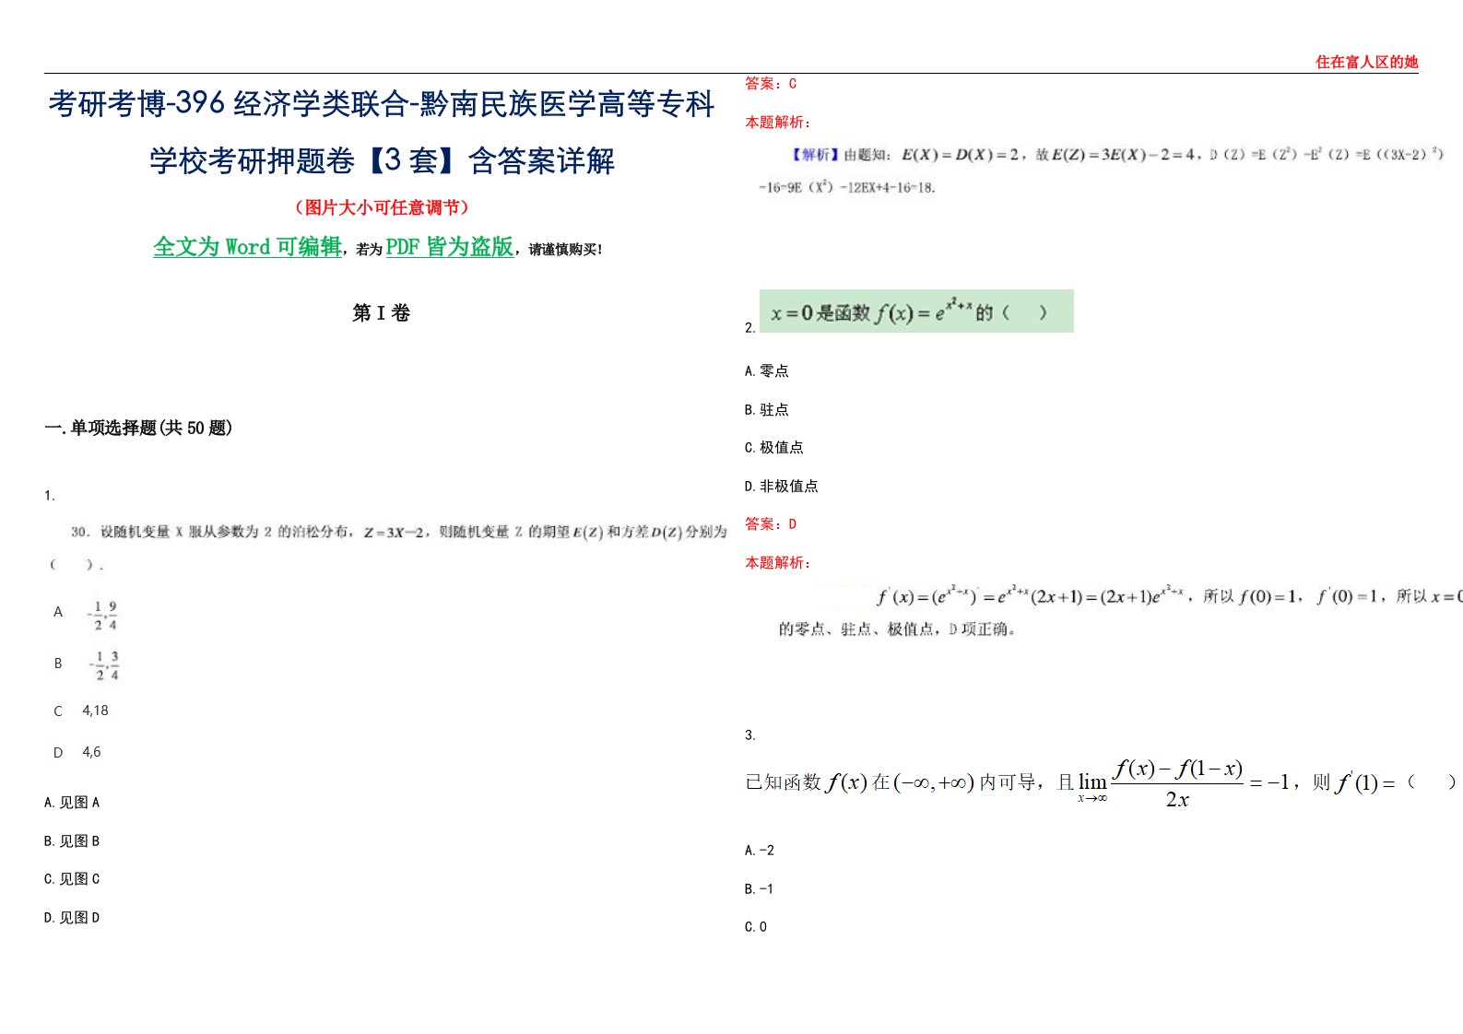
Task: Click the green formula image for question 2
Action: click(x=916, y=311)
